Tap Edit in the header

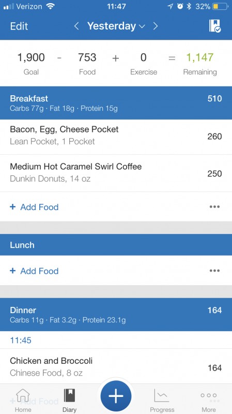(x=19, y=26)
